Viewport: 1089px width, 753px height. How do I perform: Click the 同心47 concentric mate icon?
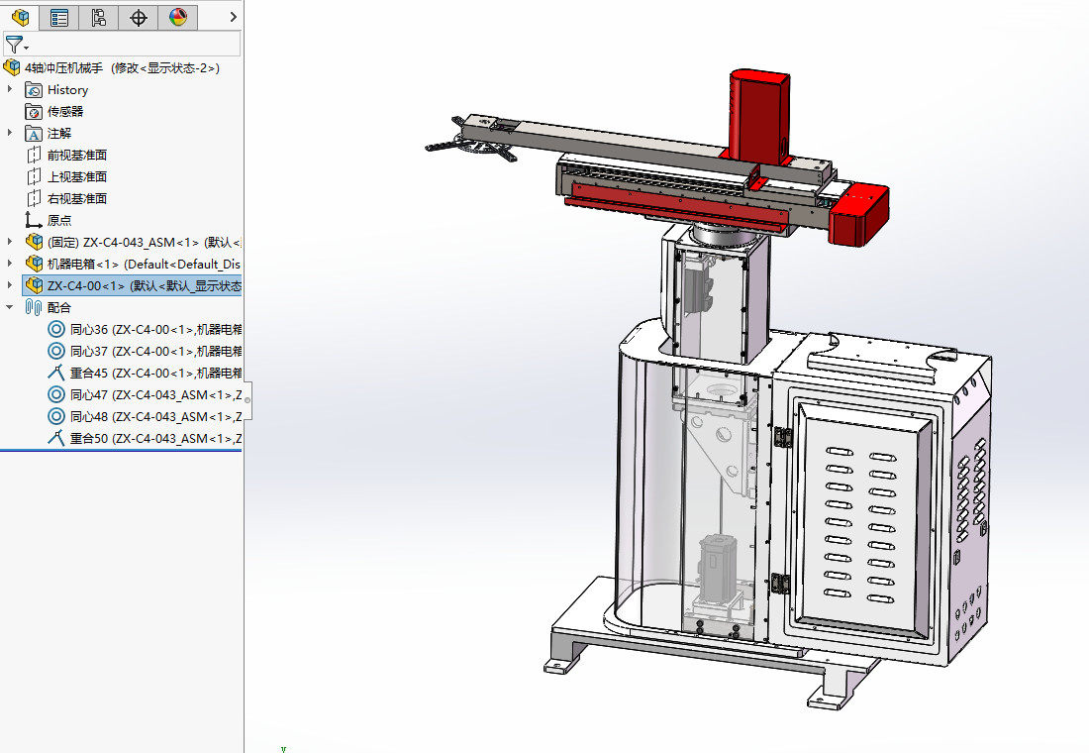56,394
